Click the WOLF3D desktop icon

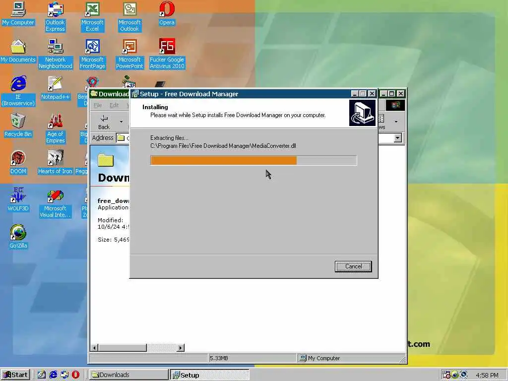coord(18,200)
